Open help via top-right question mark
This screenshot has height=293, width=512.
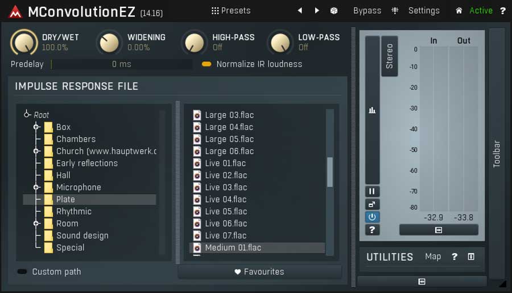503,11
